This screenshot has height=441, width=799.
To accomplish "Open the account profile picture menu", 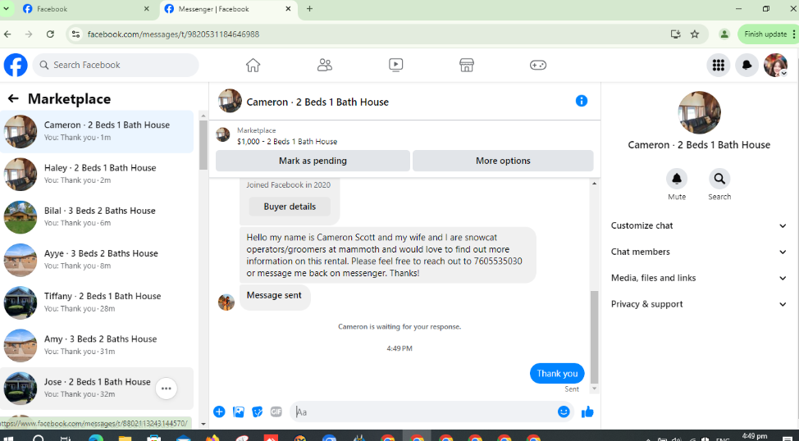I will [775, 66].
